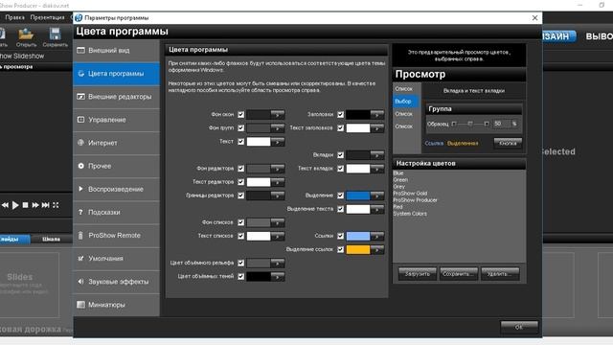
Task: Open the Звуковые эффекты settings page
Action: [116, 281]
